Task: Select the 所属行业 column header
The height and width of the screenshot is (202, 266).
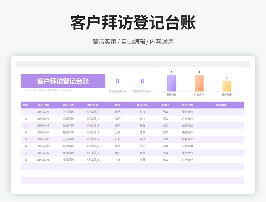Action: click(142, 105)
